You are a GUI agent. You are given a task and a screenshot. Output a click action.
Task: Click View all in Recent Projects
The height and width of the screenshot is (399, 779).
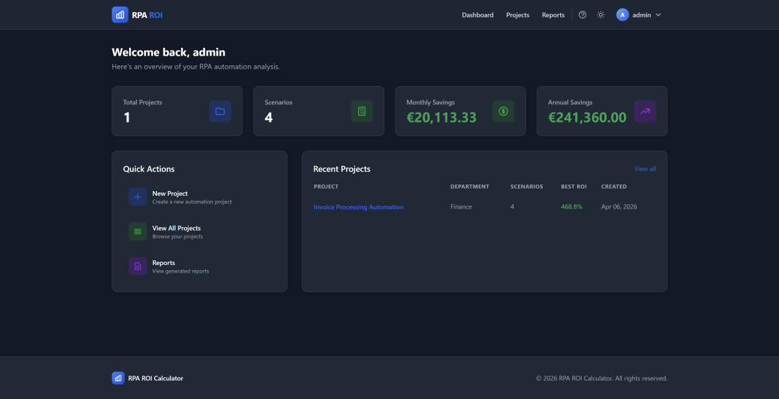click(645, 168)
